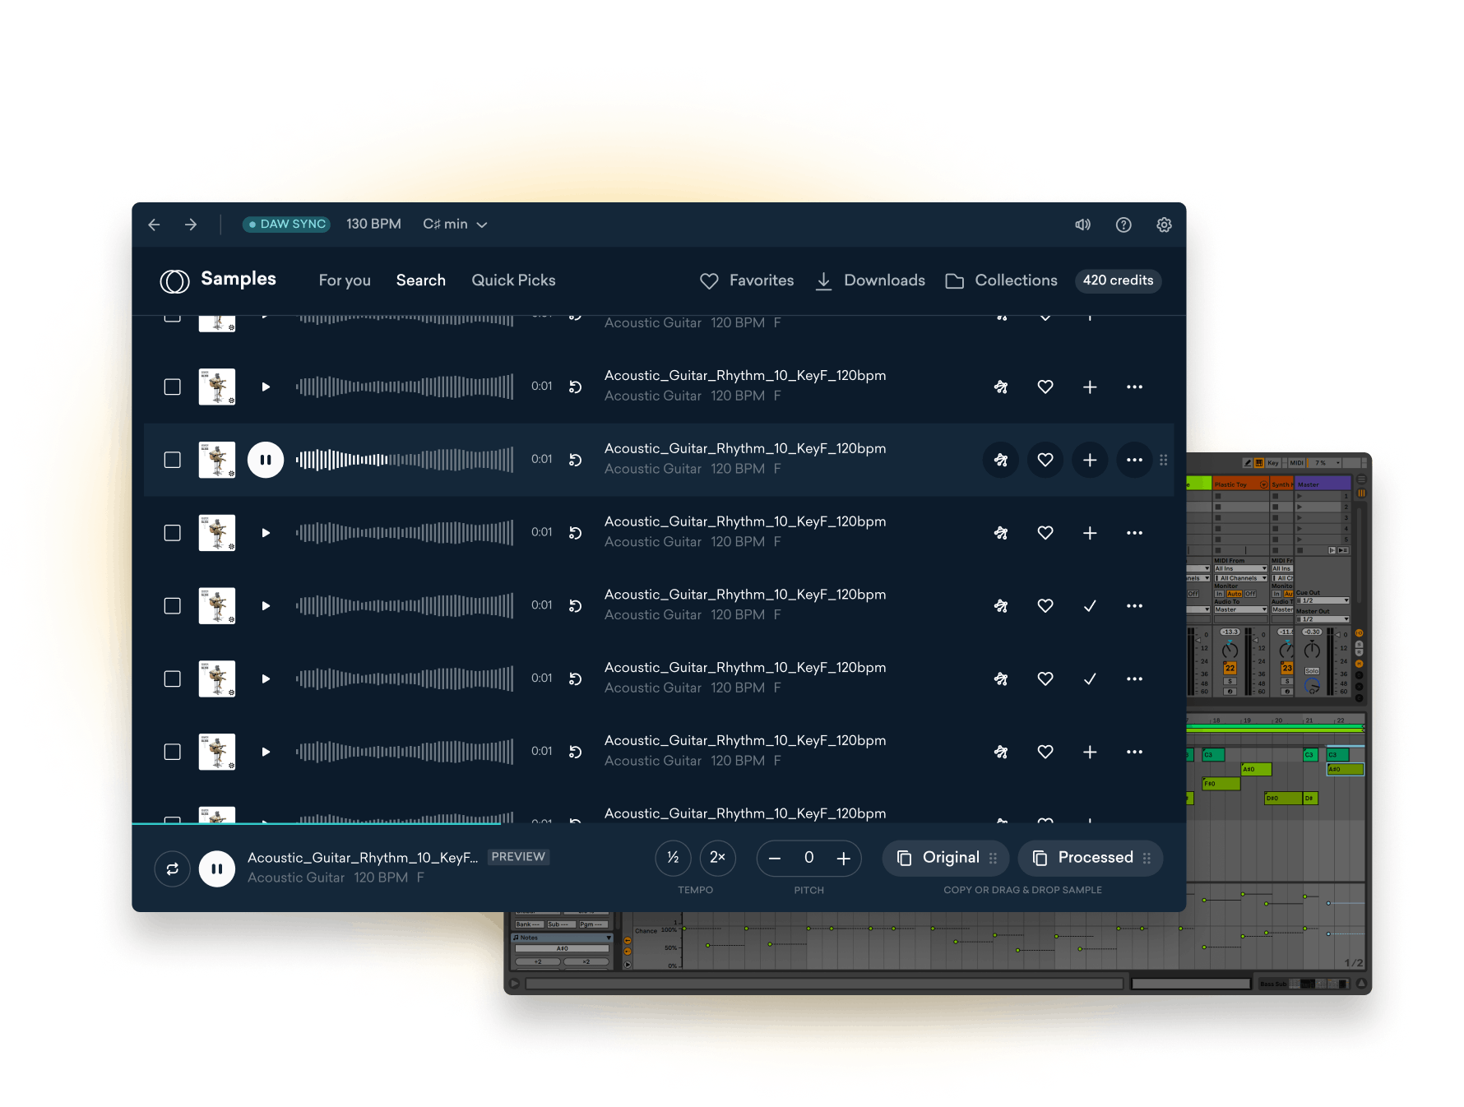1464x1107 pixels.
Task: Go forward with the right arrow
Action: click(x=191, y=225)
